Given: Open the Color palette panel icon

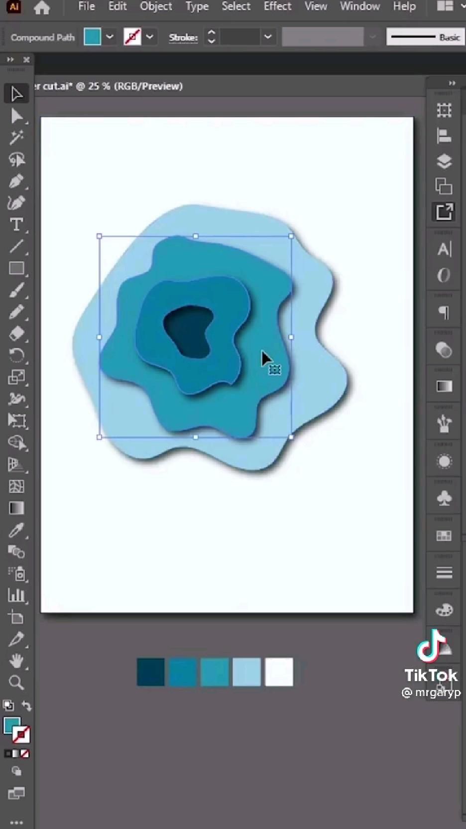Looking at the screenshot, I should click(x=444, y=610).
